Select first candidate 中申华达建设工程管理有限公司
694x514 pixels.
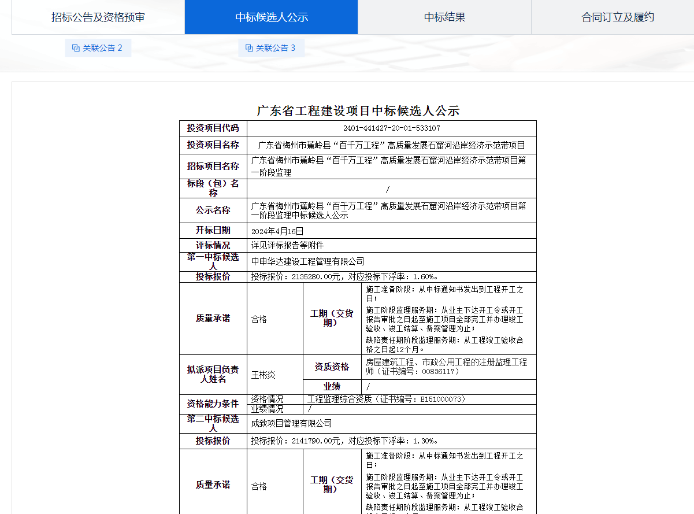pos(308,262)
